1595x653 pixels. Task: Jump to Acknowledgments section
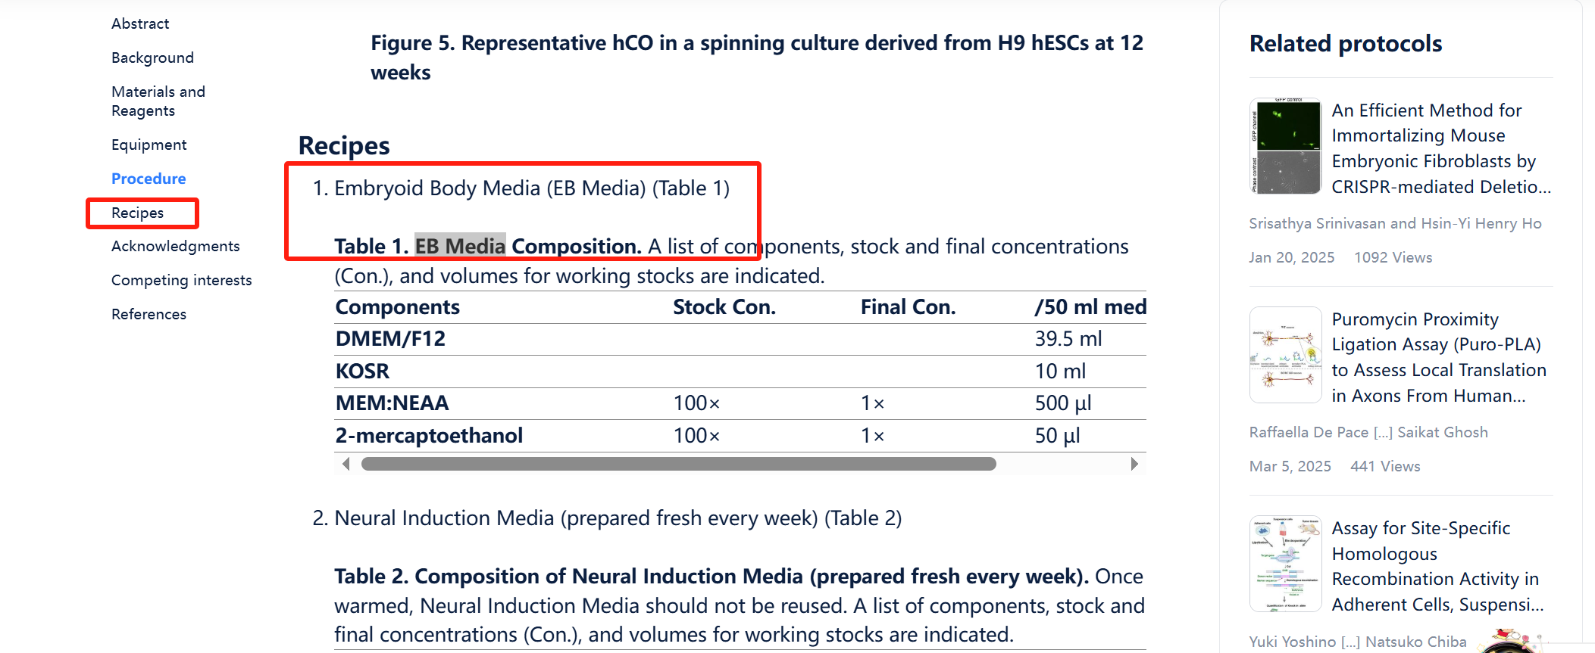point(175,246)
